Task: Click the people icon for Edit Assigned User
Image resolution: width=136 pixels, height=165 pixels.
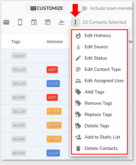Action: point(78,81)
